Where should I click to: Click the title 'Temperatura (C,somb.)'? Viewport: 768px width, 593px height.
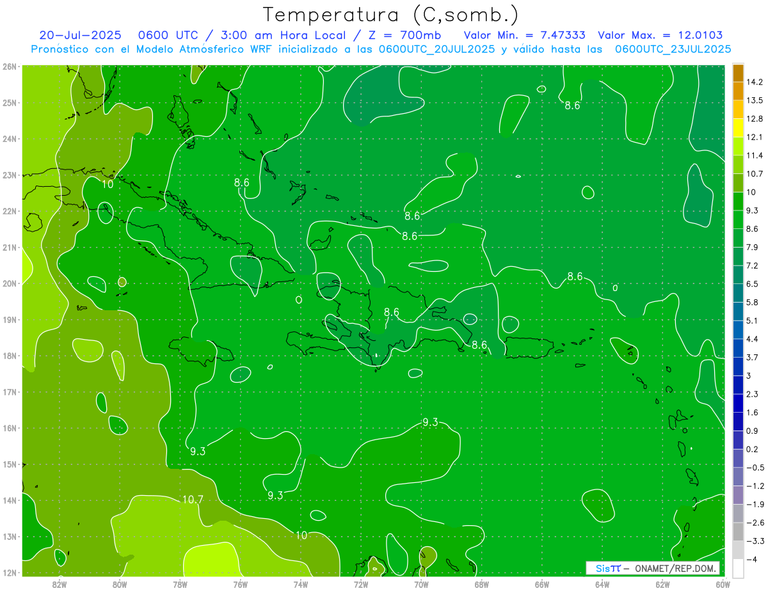[391, 15]
